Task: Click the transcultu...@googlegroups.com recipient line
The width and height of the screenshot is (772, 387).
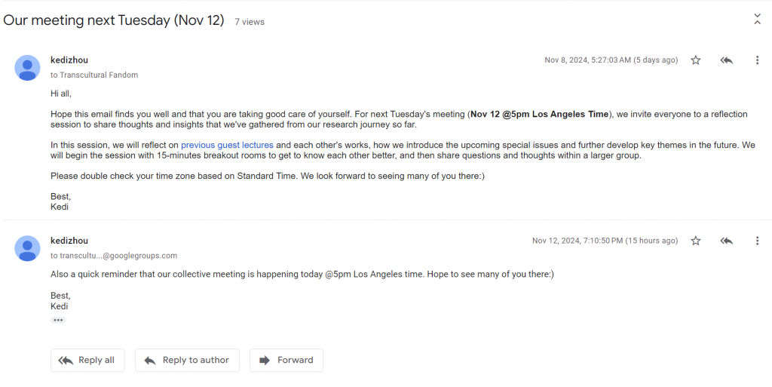Action: (x=114, y=256)
